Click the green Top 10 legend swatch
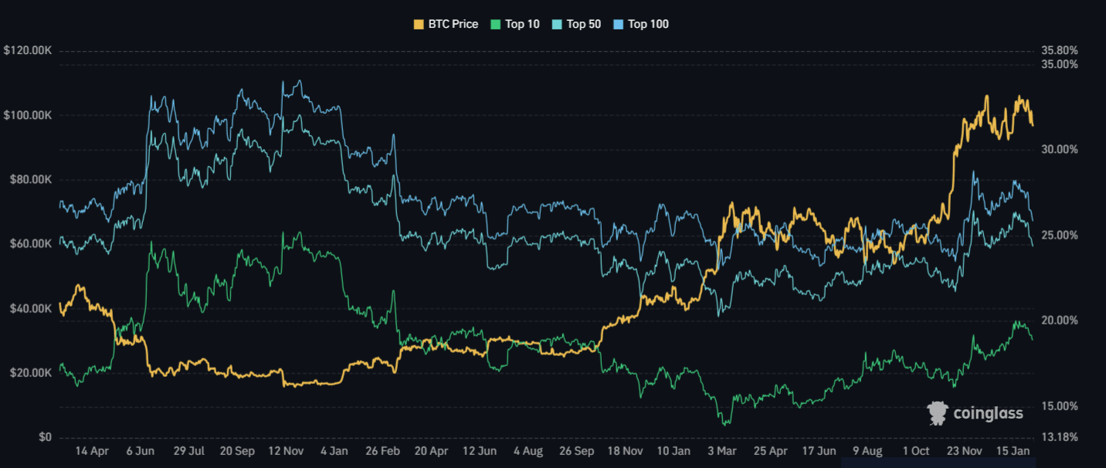The width and height of the screenshot is (1106, 468). (x=495, y=24)
